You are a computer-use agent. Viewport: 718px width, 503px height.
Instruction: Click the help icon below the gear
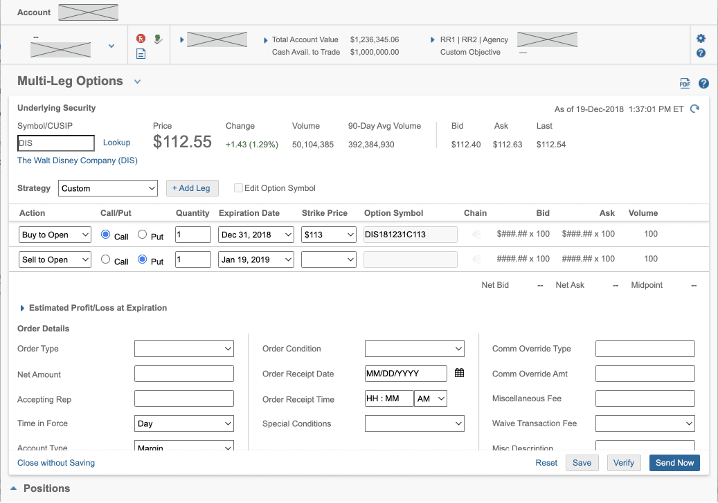click(x=701, y=53)
